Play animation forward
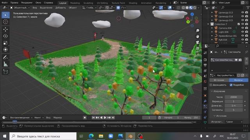Image resolution: width=250 pixels, height=140 pixels. (x=105, y=117)
